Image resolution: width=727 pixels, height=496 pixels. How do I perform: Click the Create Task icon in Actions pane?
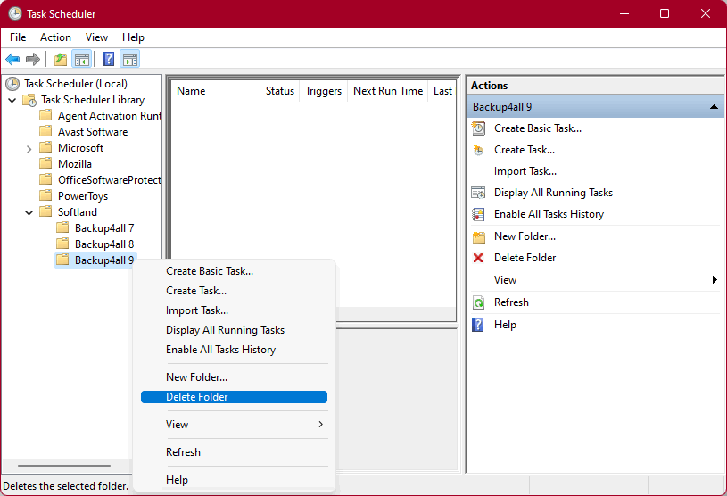[478, 150]
